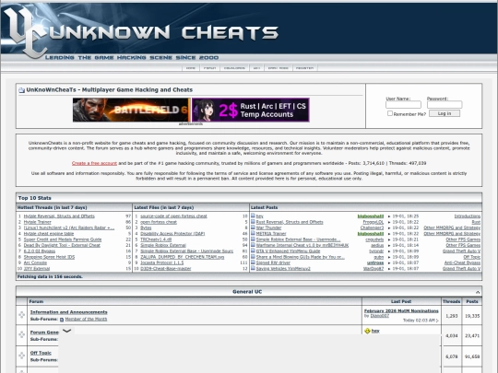Open bigbosshall profile on the 'hey' row
The height and width of the screenshot is (373, 498).
371,216
